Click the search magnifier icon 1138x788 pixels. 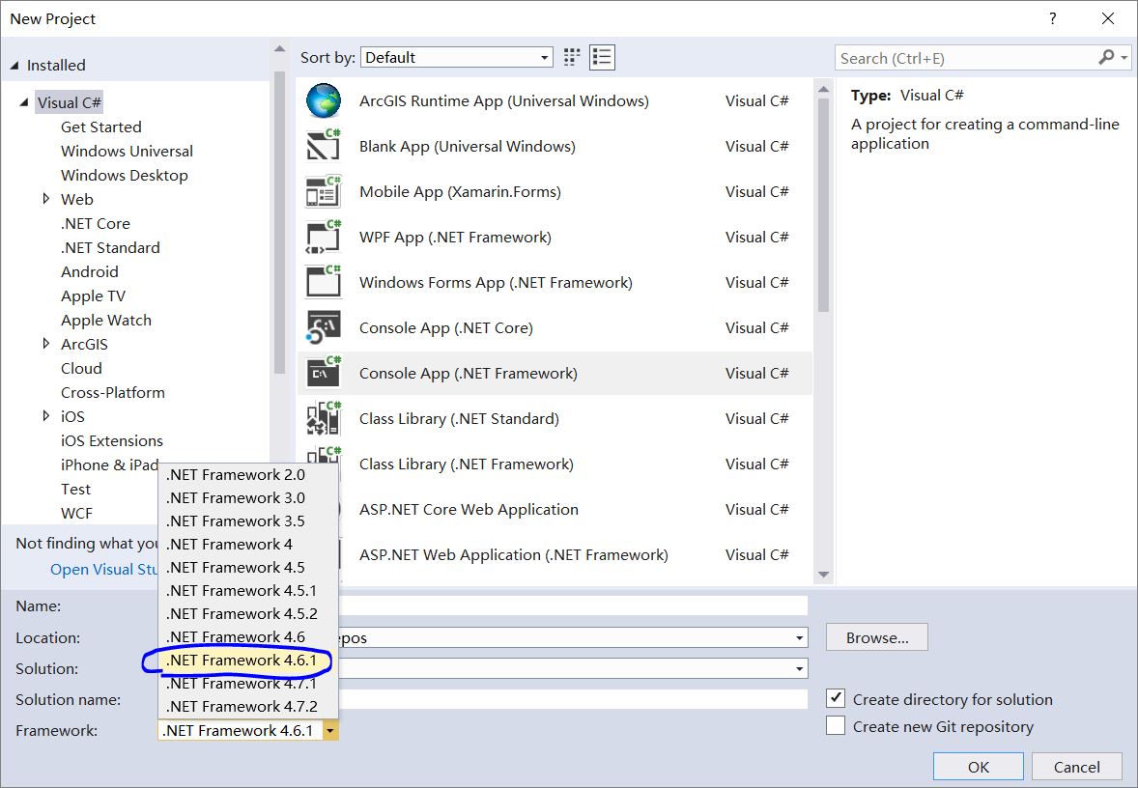click(x=1106, y=57)
